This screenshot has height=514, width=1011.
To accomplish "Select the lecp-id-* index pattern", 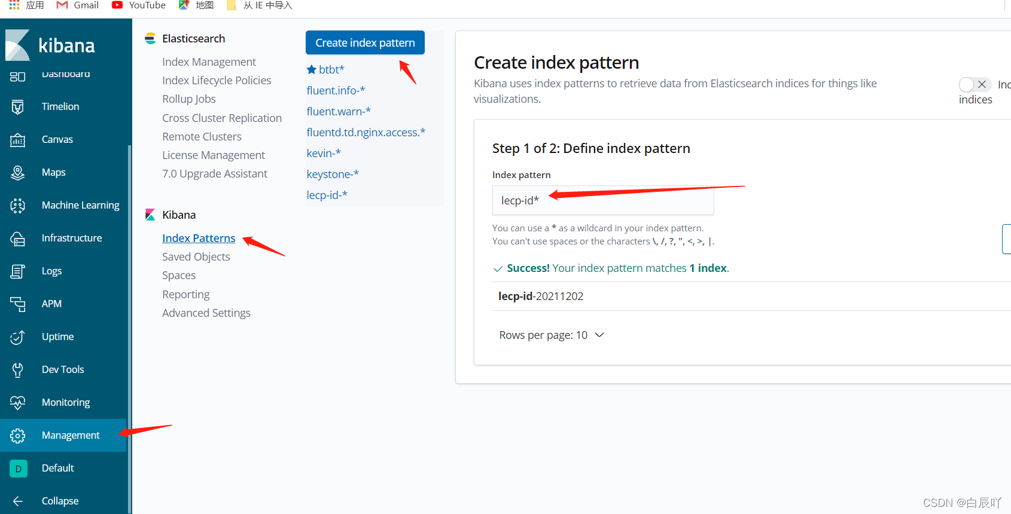I will tap(327, 195).
